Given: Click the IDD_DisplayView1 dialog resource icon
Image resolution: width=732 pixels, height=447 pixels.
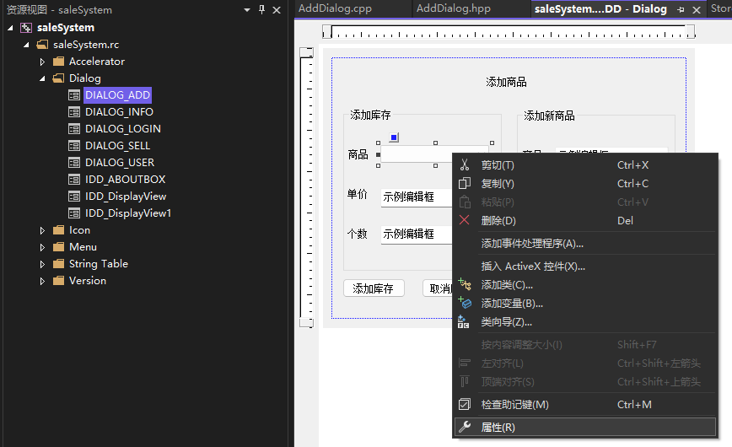Looking at the screenshot, I should [74, 213].
